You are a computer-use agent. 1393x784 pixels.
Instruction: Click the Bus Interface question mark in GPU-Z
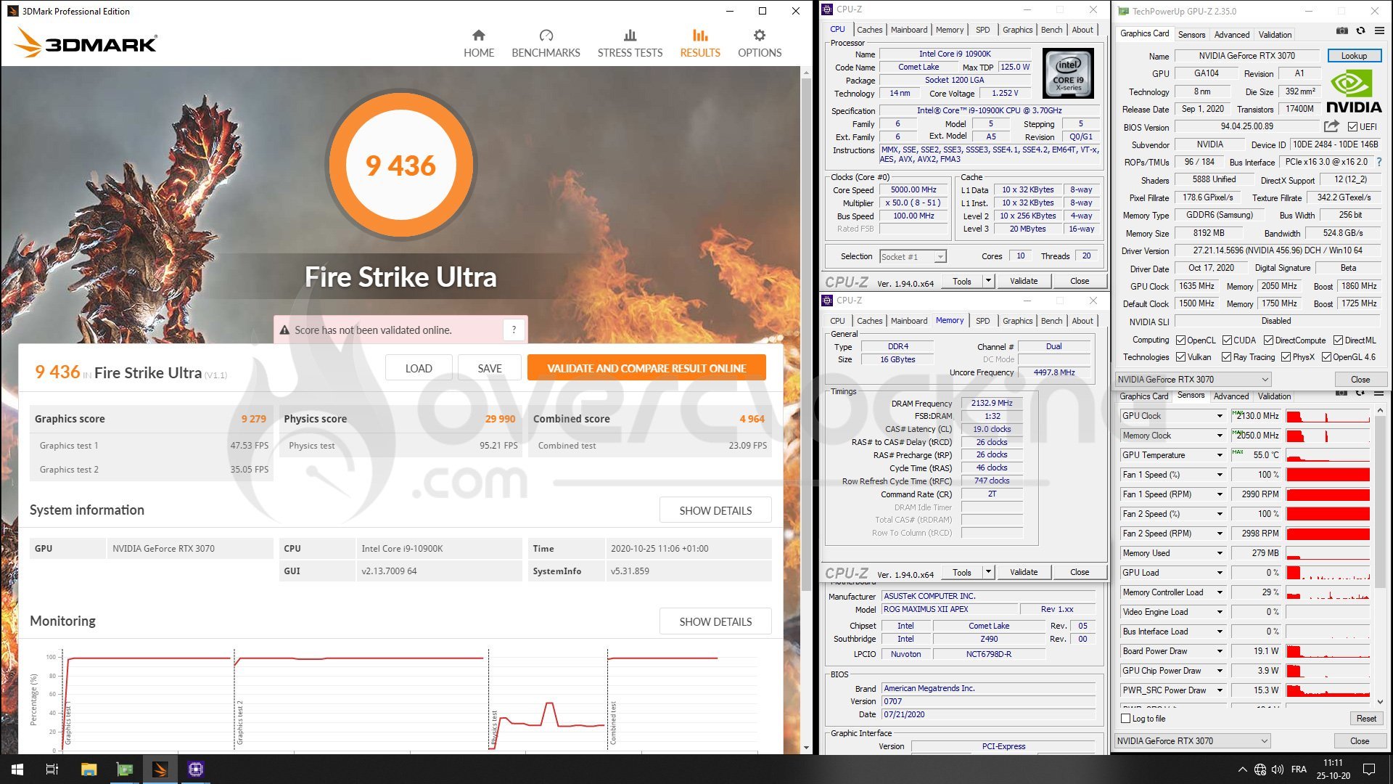(1378, 162)
